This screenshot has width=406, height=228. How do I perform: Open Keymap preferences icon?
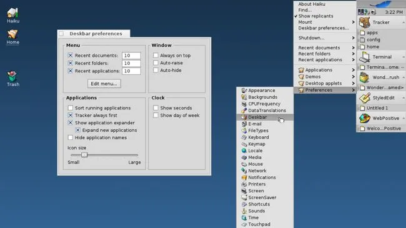244,144
